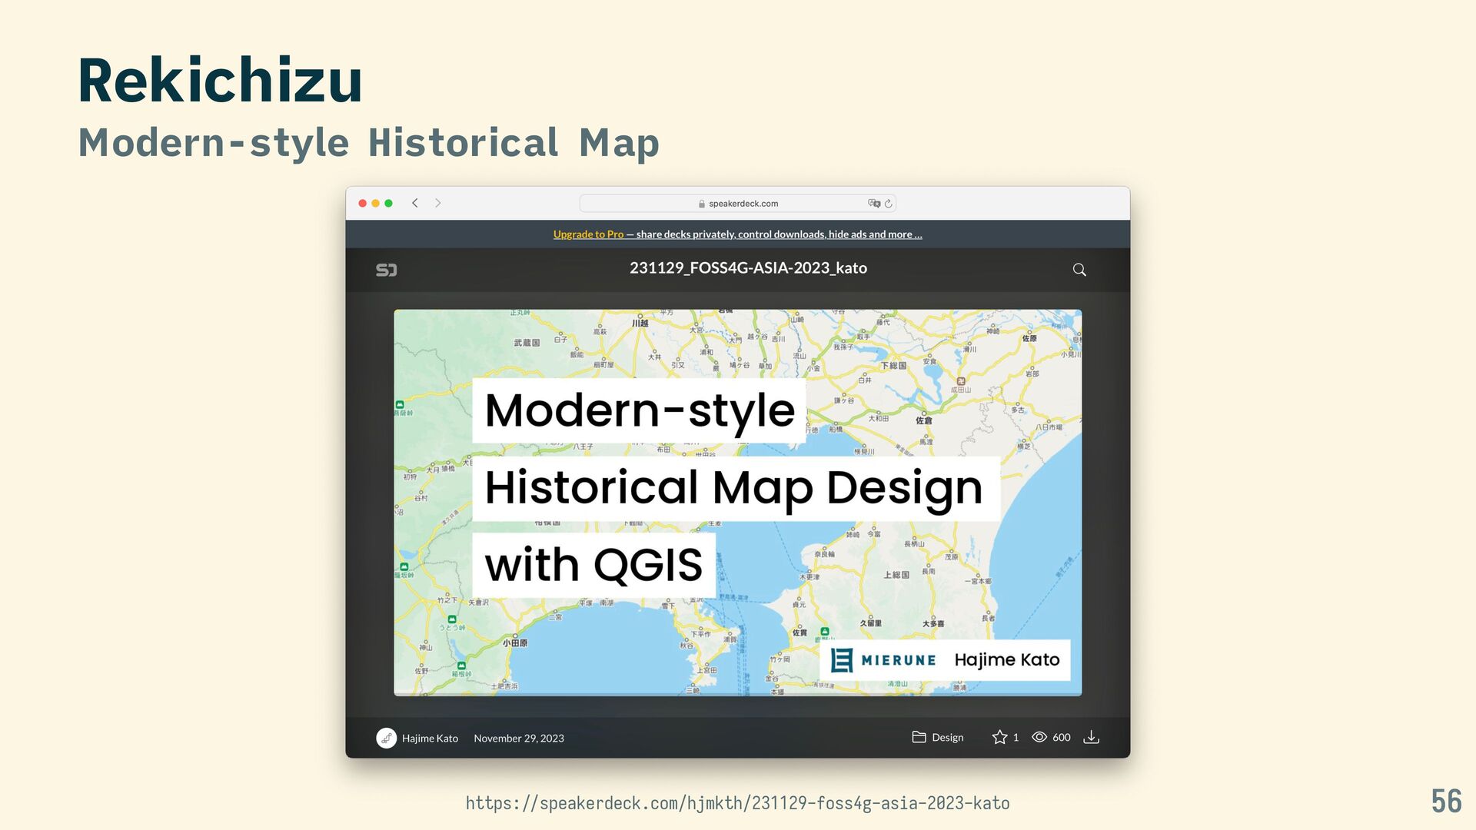Click the browser forward arrow

438,203
